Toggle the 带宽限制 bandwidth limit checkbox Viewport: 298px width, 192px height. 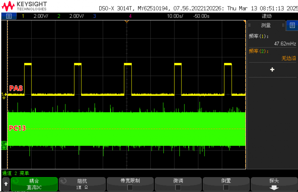pyautogui.click(x=130, y=187)
